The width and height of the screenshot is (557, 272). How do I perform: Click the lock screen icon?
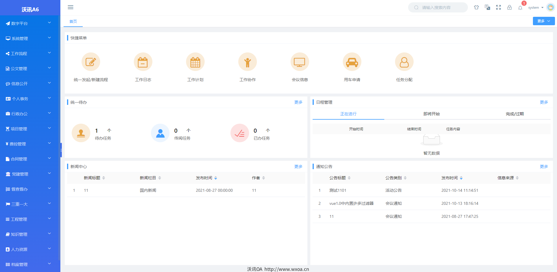(509, 8)
